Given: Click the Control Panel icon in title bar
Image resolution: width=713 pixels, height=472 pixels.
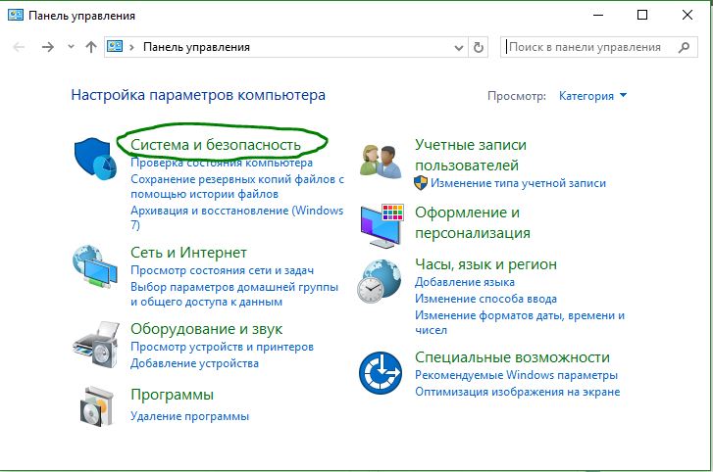Looking at the screenshot, I should pyautogui.click(x=16, y=15).
